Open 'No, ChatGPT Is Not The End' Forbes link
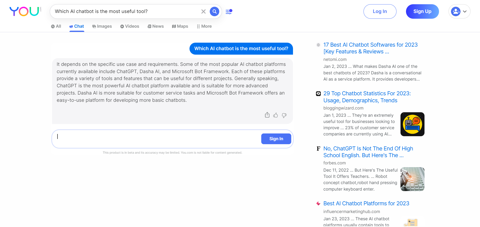The height and width of the screenshot is (227, 480). (368, 152)
